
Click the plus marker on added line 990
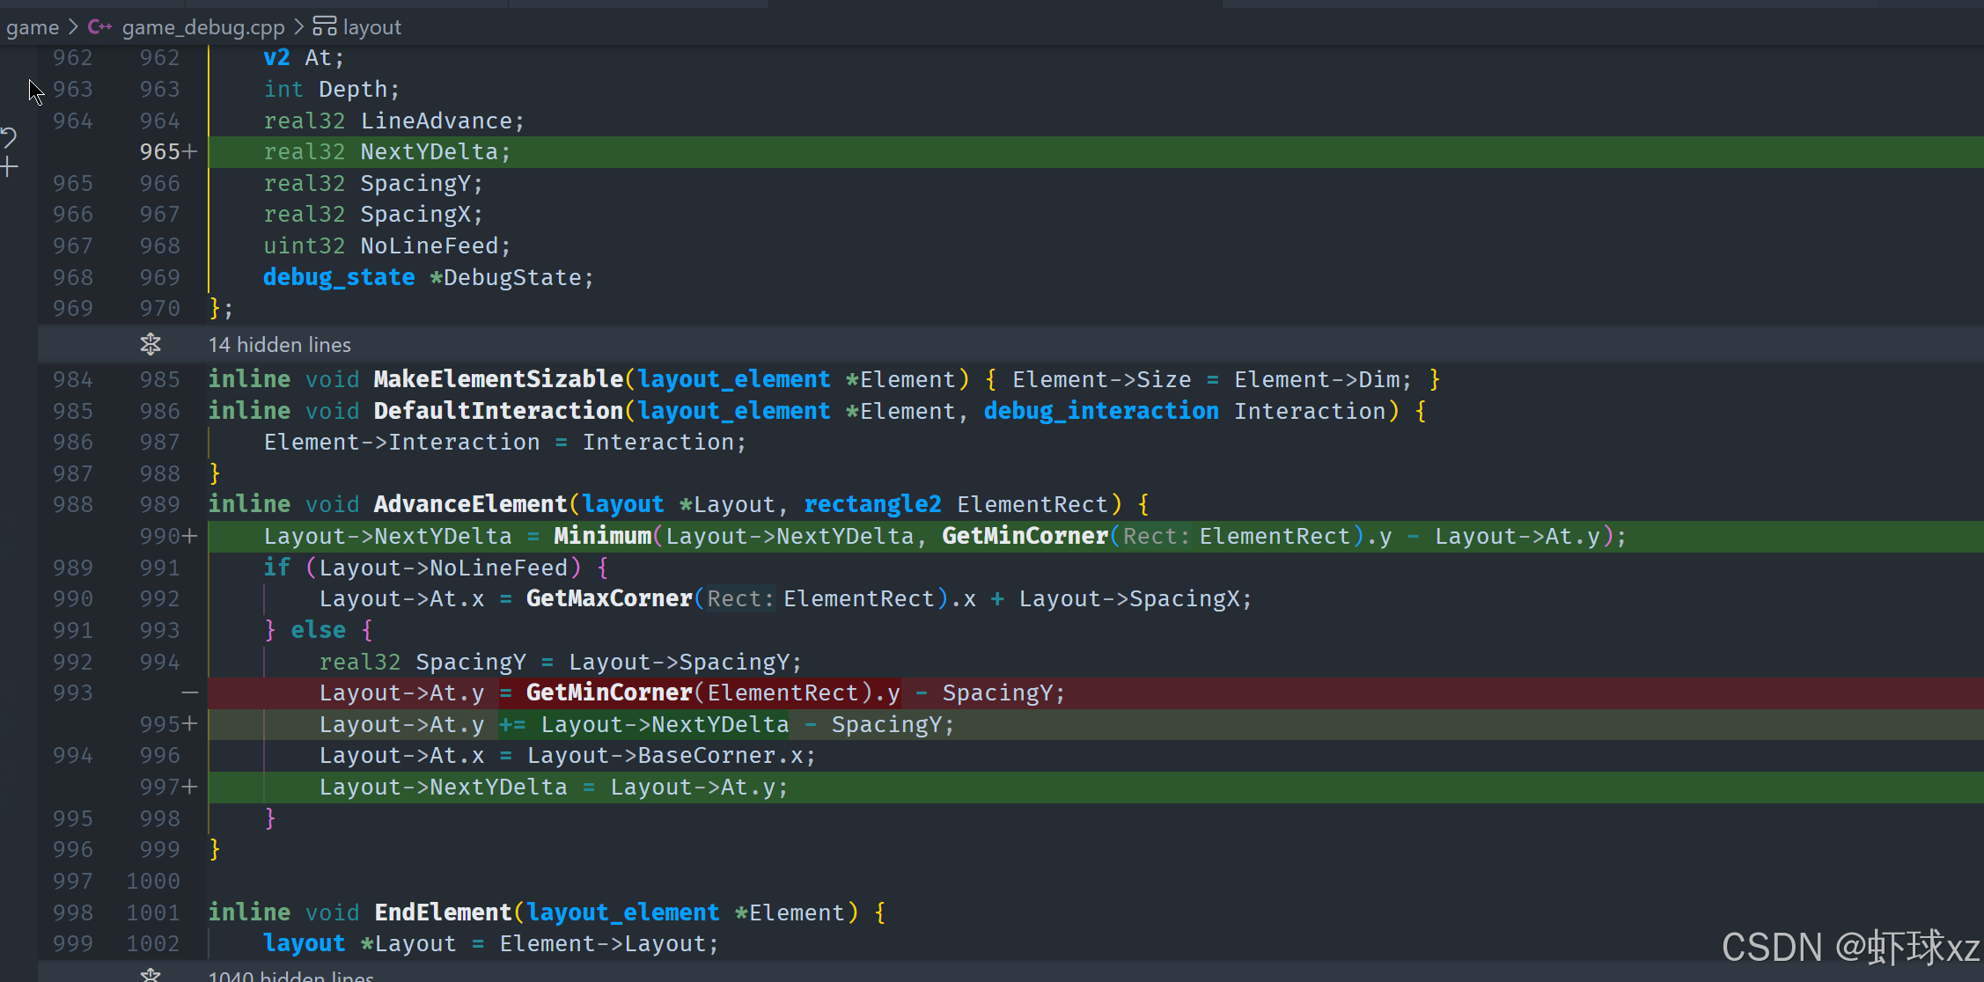point(190,536)
